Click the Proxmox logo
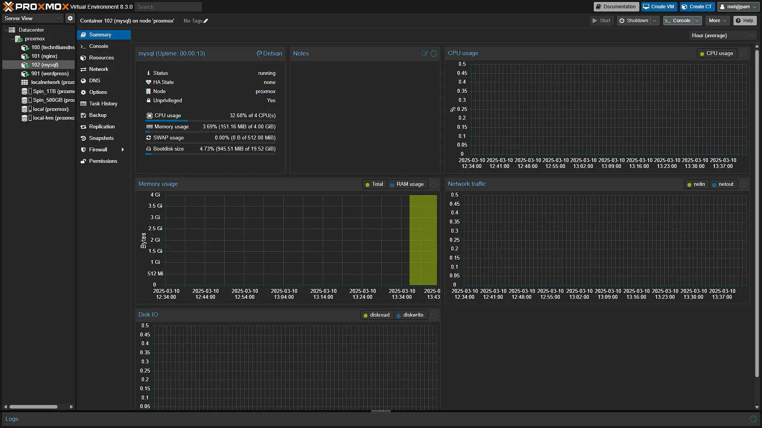The height and width of the screenshot is (428, 762). [36, 6]
